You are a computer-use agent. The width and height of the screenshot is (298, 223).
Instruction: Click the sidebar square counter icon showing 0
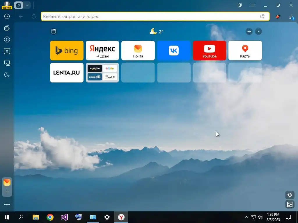point(7,51)
